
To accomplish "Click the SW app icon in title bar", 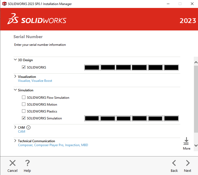I will click(x=4, y=4).
